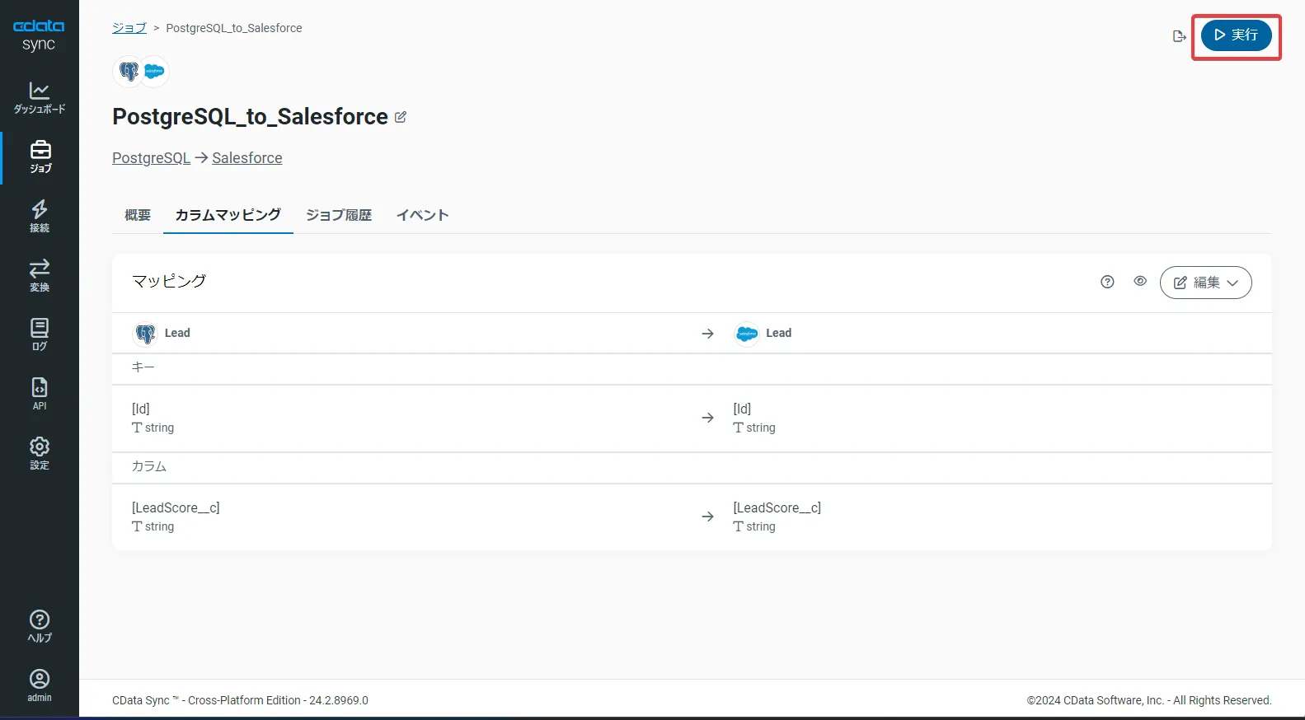Click the pencil icon to rename job
This screenshot has width=1305, height=720.
pyautogui.click(x=401, y=117)
